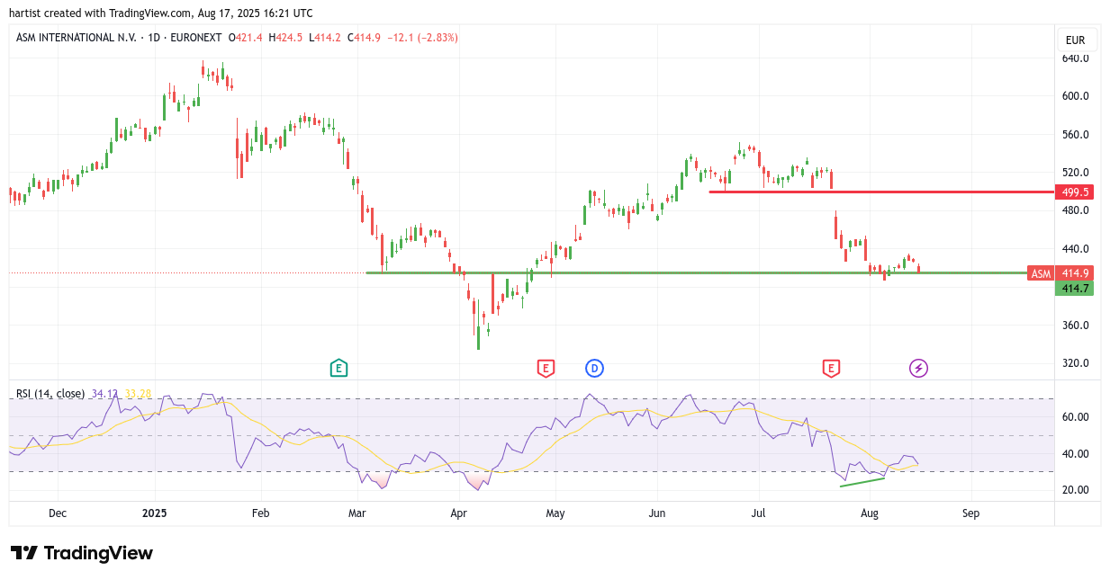The image size is (1110, 580).
Task: Click the green earnings E marker near March
Action: click(338, 368)
